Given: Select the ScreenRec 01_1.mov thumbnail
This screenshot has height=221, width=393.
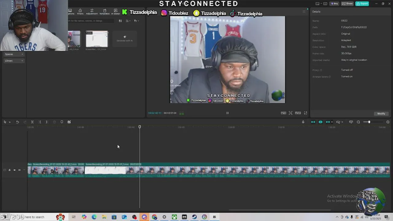Looking at the screenshot, I should (97, 39).
